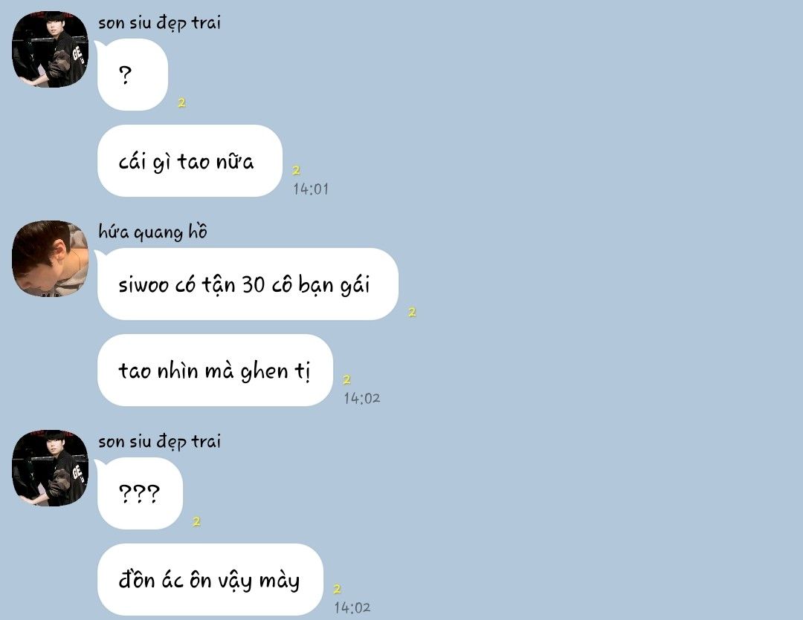Click unread count beside the "siwoo có tận 30" message
The height and width of the screenshot is (620, 803).
[412, 312]
